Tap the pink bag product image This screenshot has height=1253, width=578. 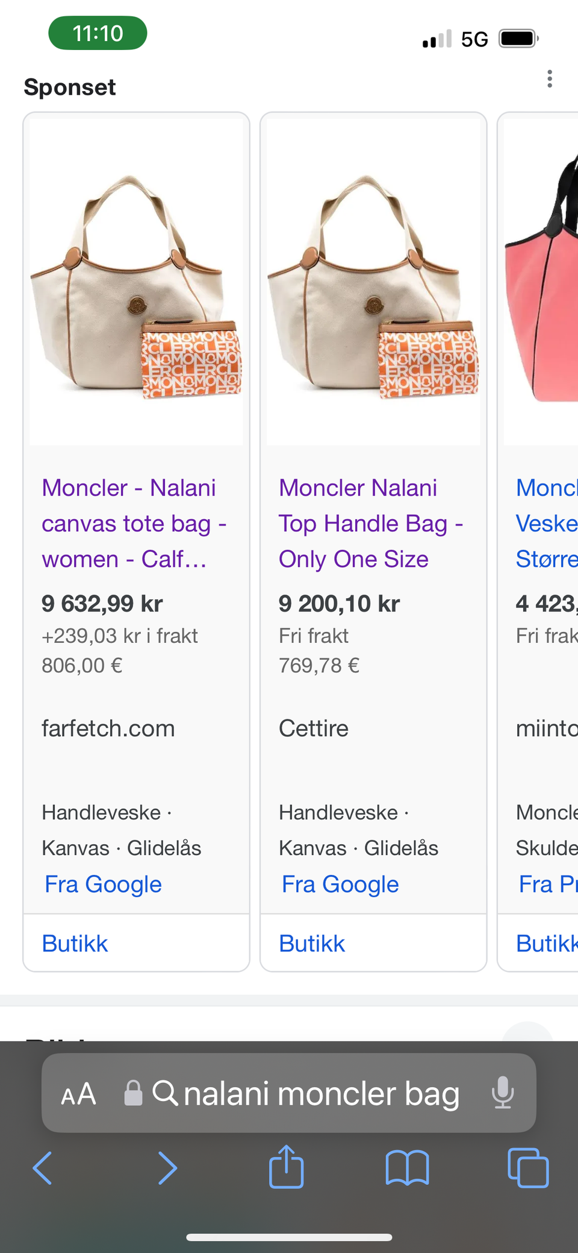pos(542,282)
